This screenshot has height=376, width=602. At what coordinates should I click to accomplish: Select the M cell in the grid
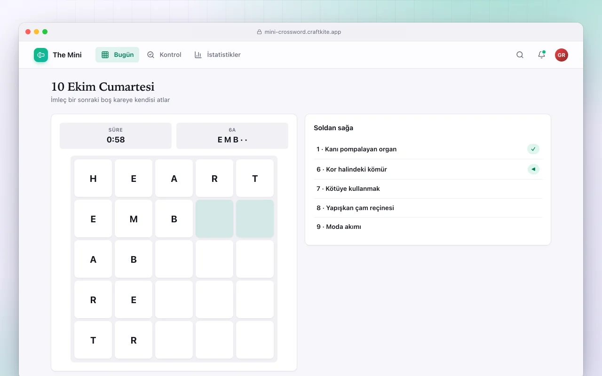click(x=134, y=219)
